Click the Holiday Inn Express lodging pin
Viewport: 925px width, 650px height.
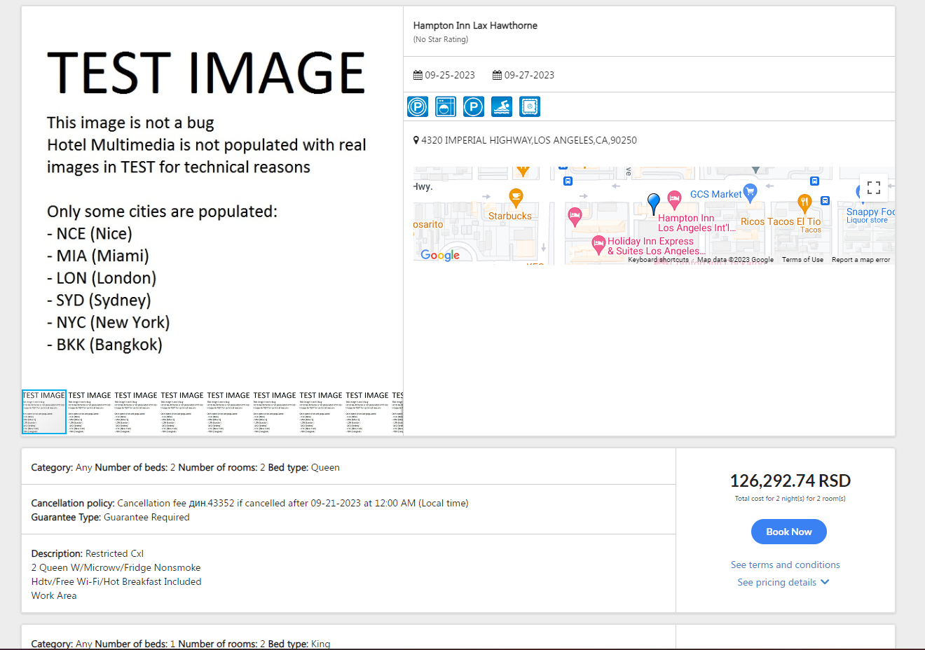click(x=598, y=244)
